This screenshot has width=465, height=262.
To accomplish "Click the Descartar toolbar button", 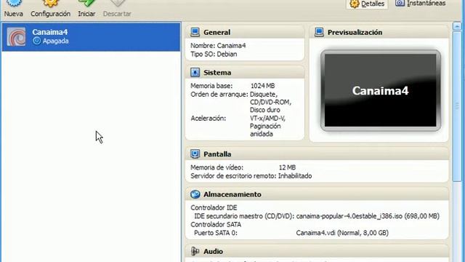I will (x=117, y=9).
